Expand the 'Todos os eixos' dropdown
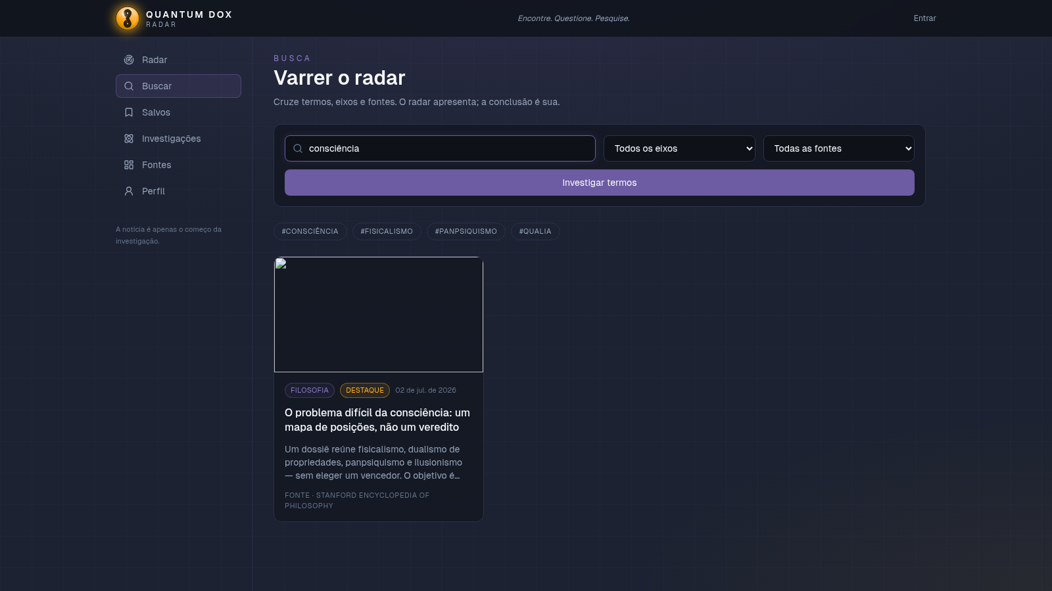This screenshot has height=591, width=1052. coord(679,148)
